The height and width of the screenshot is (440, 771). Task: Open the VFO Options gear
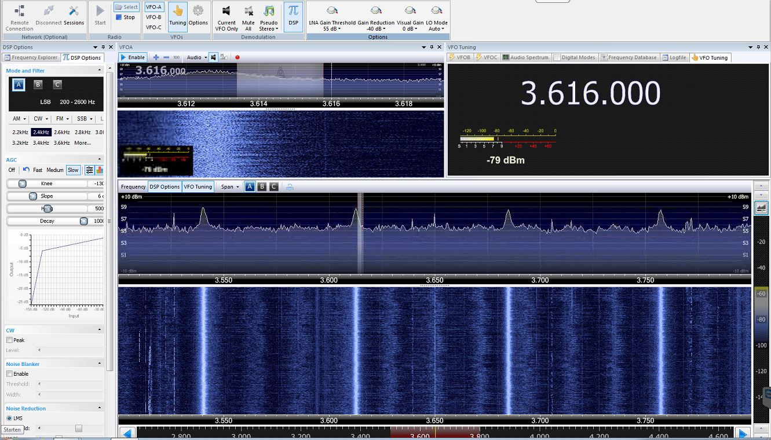pos(198,16)
